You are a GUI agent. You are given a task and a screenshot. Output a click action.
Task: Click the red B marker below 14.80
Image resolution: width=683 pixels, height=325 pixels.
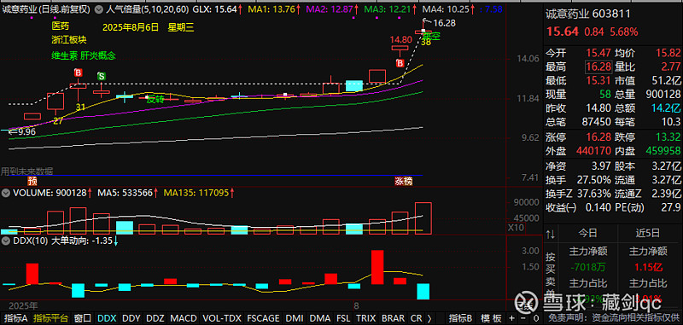(400, 63)
